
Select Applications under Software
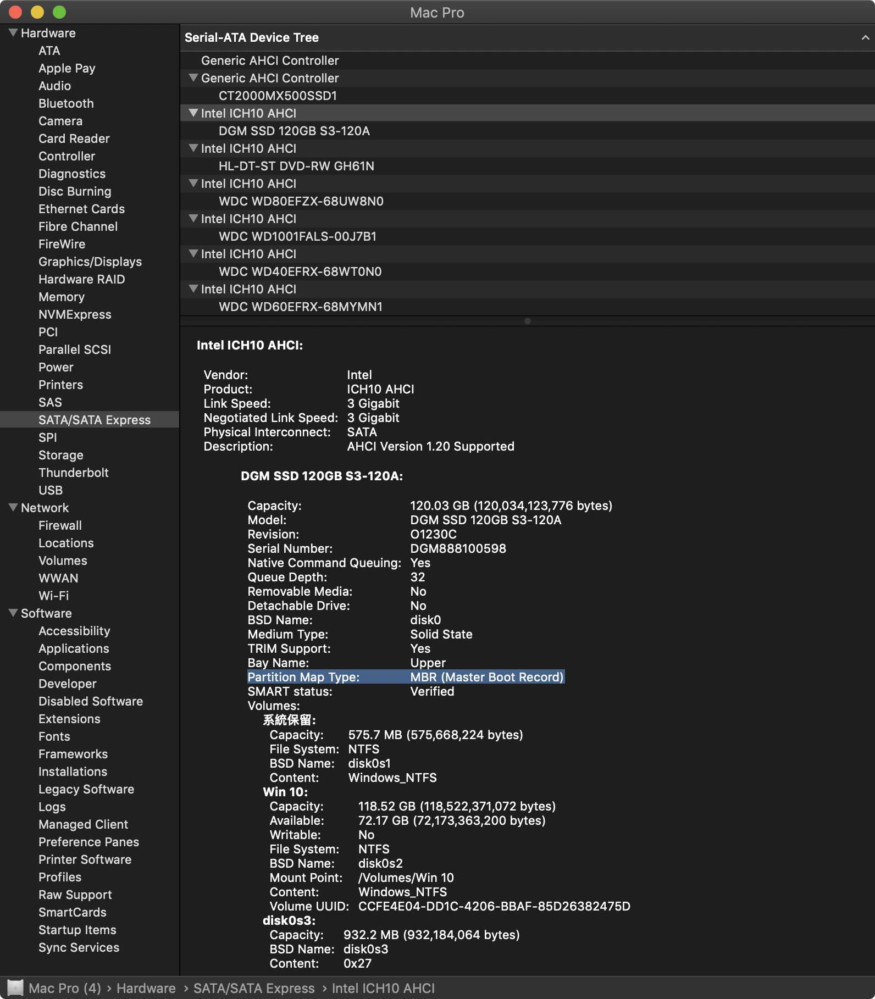coord(90,648)
